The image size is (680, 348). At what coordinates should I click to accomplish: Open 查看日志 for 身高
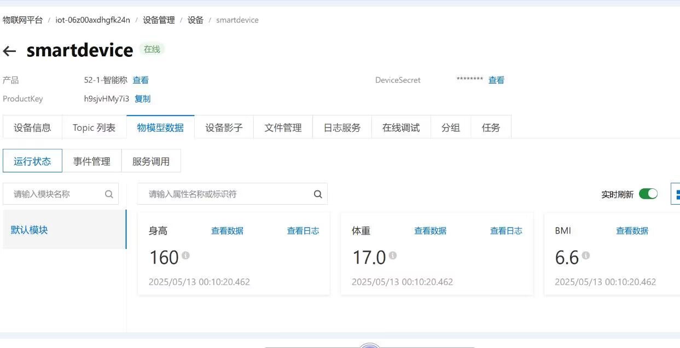[x=303, y=230]
